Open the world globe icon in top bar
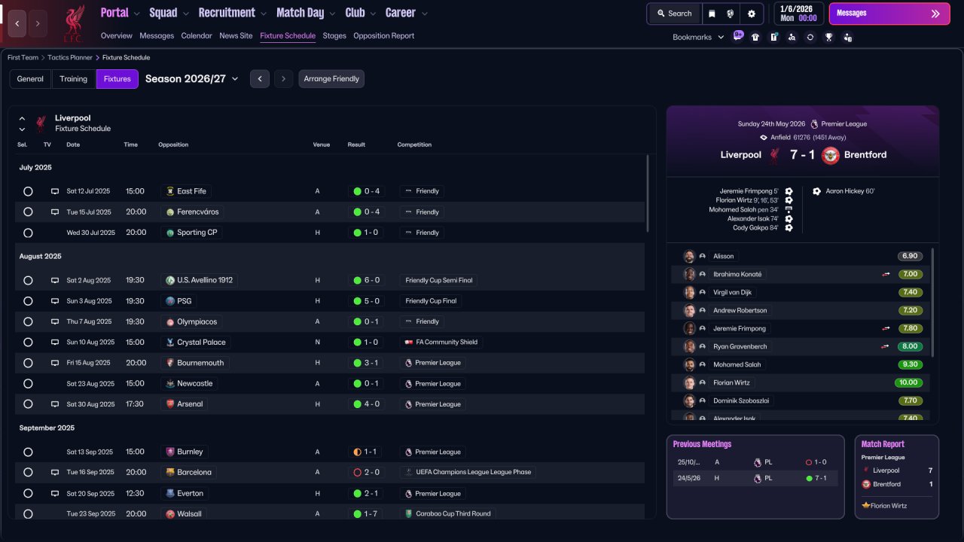The height and width of the screenshot is (542, 964). pos(731,14)
